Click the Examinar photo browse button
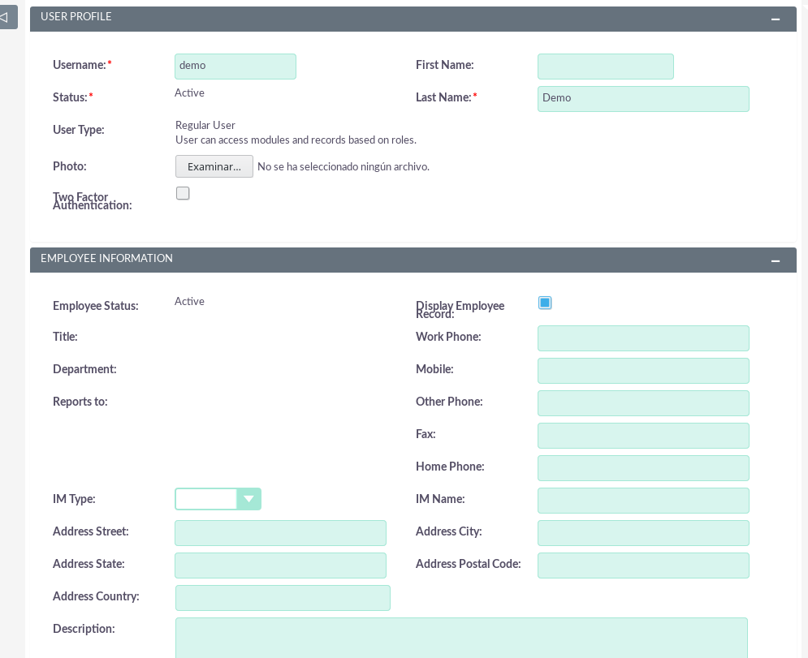This screenshot has width=808, height=658. [x=214, y=166]
